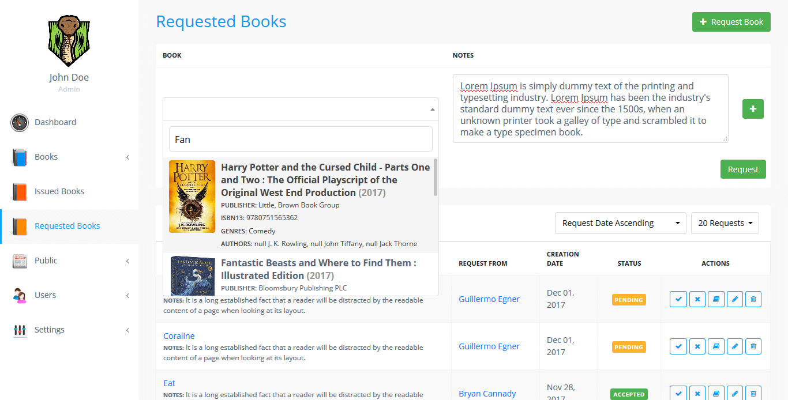Click John Doe's snake avatar image
This screenshot has height=400, width=788.
click(x=69, y=41)
